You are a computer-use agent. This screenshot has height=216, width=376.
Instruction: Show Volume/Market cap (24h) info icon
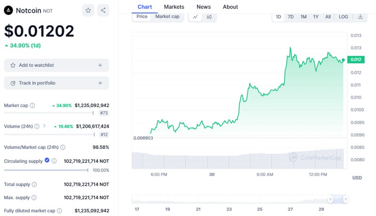63,147
